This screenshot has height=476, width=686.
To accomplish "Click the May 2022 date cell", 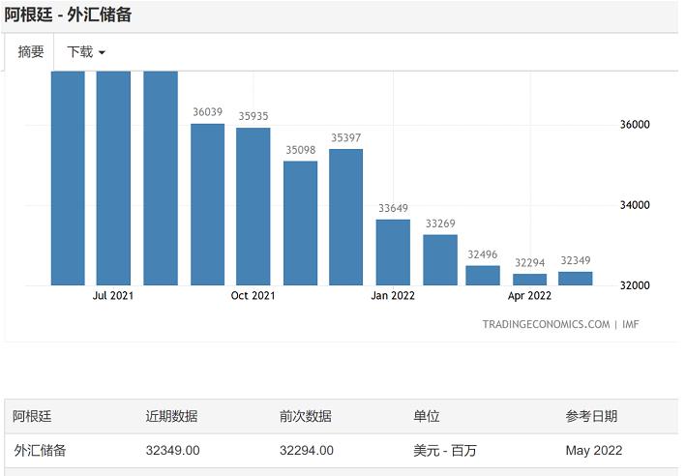I will pyautogui.click(x=594, y=450).
